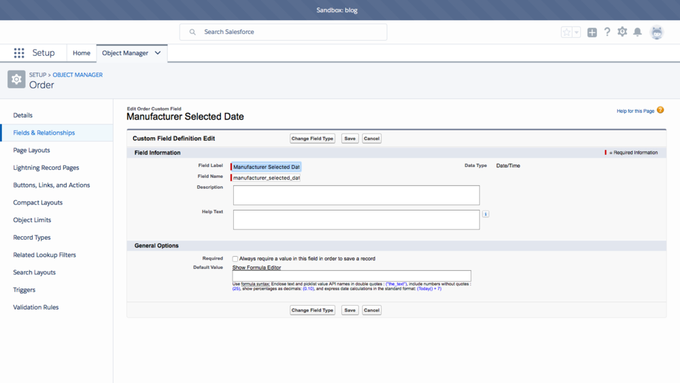Open the favorites list dropdown arrow
This screenshot has height=383, width=680.
pyautogui.click(x=577, y=32)
